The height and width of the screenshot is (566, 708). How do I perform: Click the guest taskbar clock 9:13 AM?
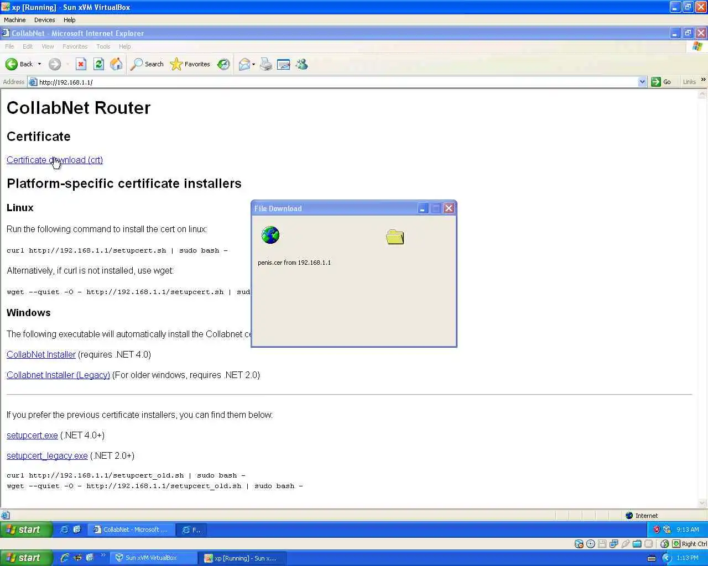pyautogui.click(x=688, y=530)
